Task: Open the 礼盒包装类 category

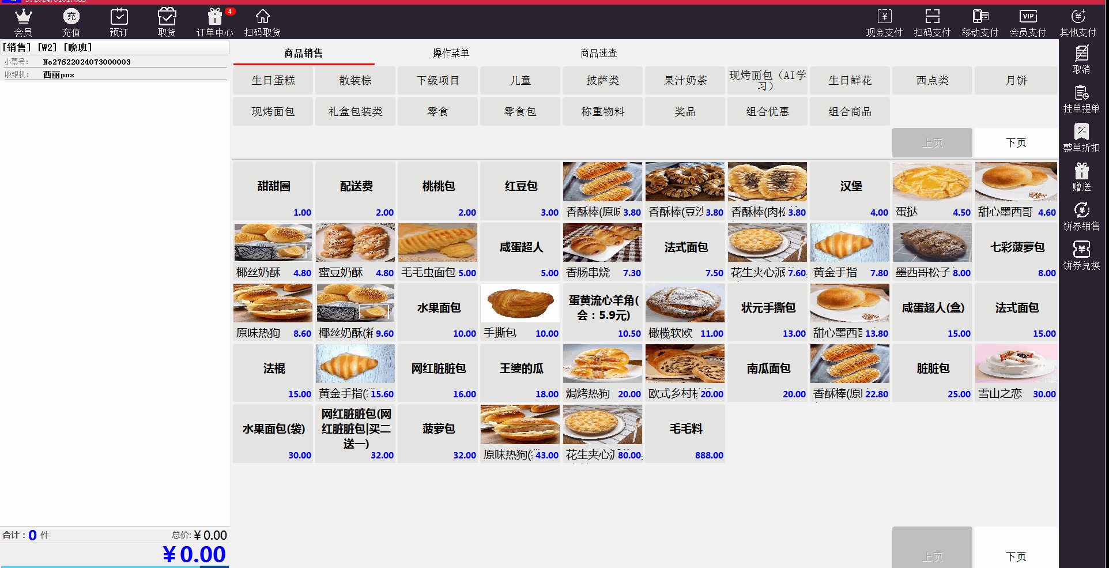Action: (356, 111)
